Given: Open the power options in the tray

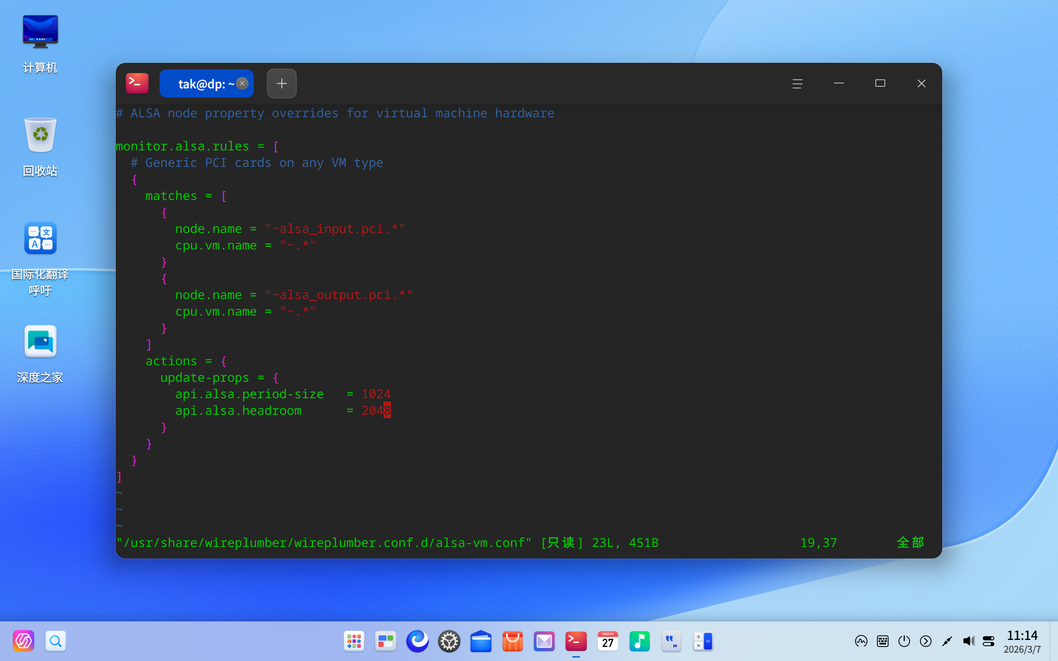Looking at the screenshot, I should pyautogui.click(x=904, y=641).
